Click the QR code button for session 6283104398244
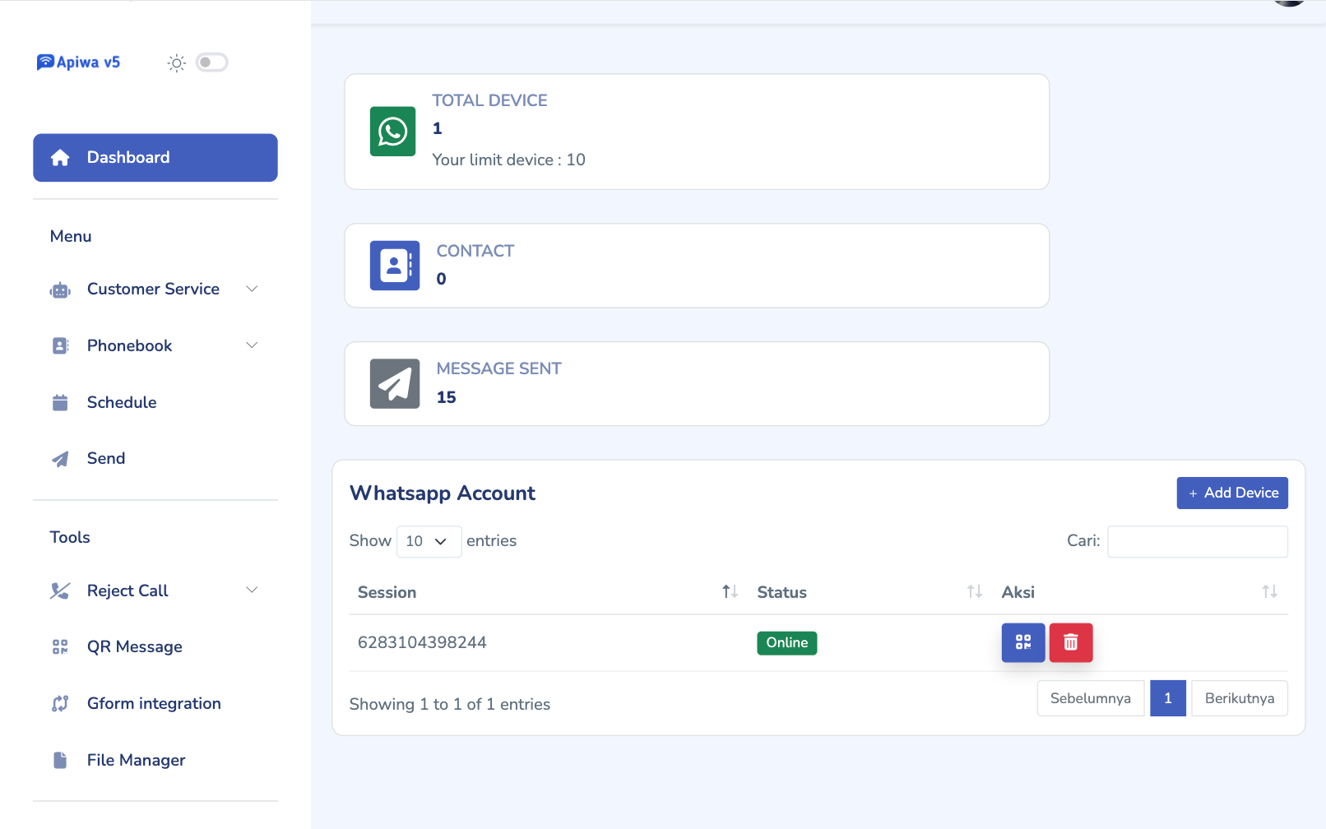Viewport: 1326px width, 829px height. tap(1022, 642)
